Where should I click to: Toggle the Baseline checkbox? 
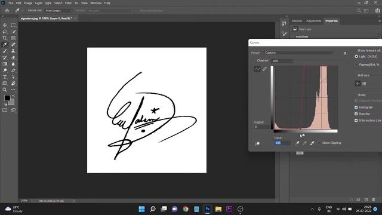pos(356,114)
